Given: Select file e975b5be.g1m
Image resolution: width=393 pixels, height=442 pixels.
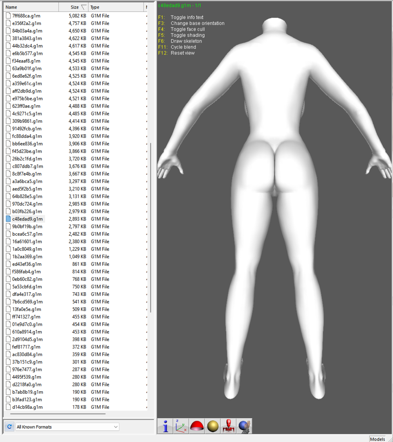Looking at the screenshot, I should pyautogui.click(x=27, y=98).
